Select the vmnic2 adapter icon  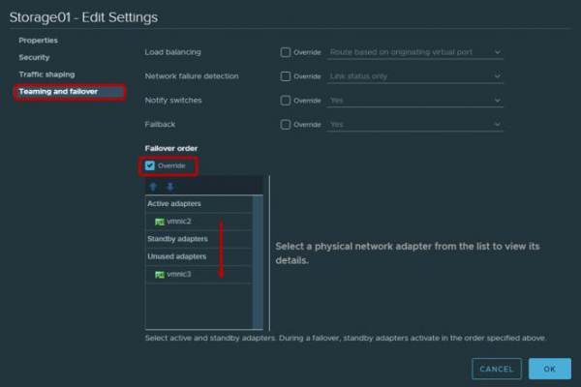pyautogui.click(x=160, y=222)
